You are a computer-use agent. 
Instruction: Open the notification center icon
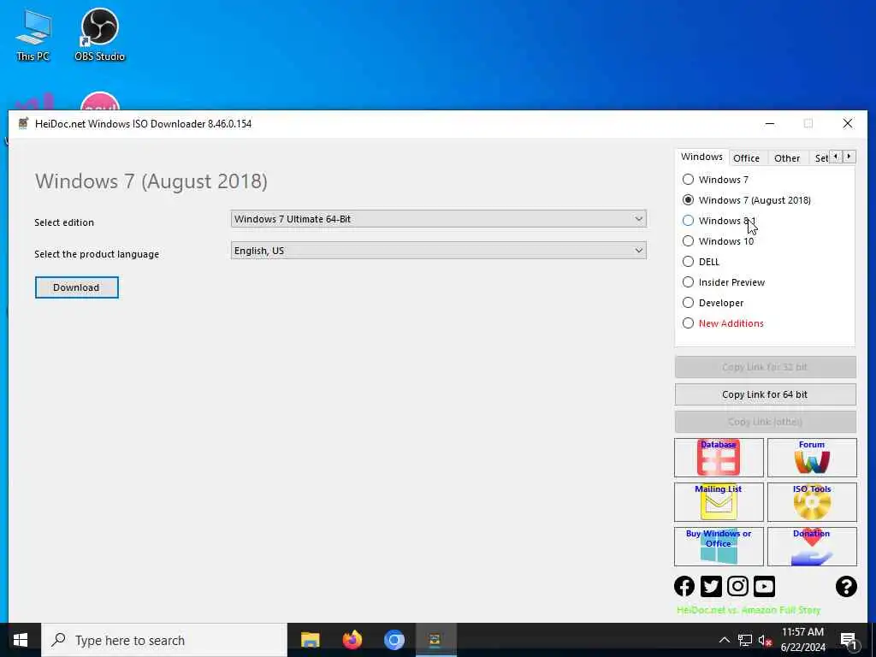click(x=849, y=640)
